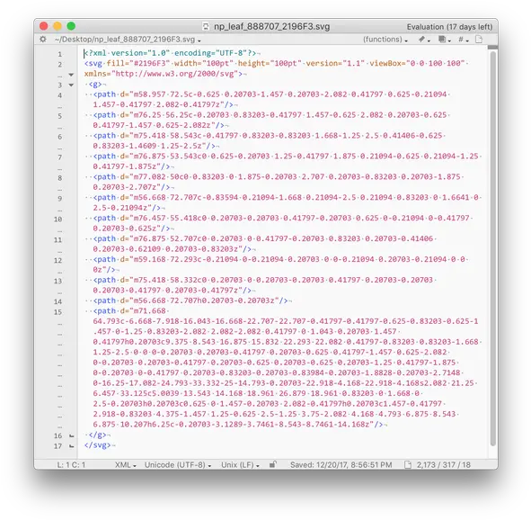Click the path starting m76.25 56.25c
Viewport: 531px width, 520px height.
click(270, 121)
